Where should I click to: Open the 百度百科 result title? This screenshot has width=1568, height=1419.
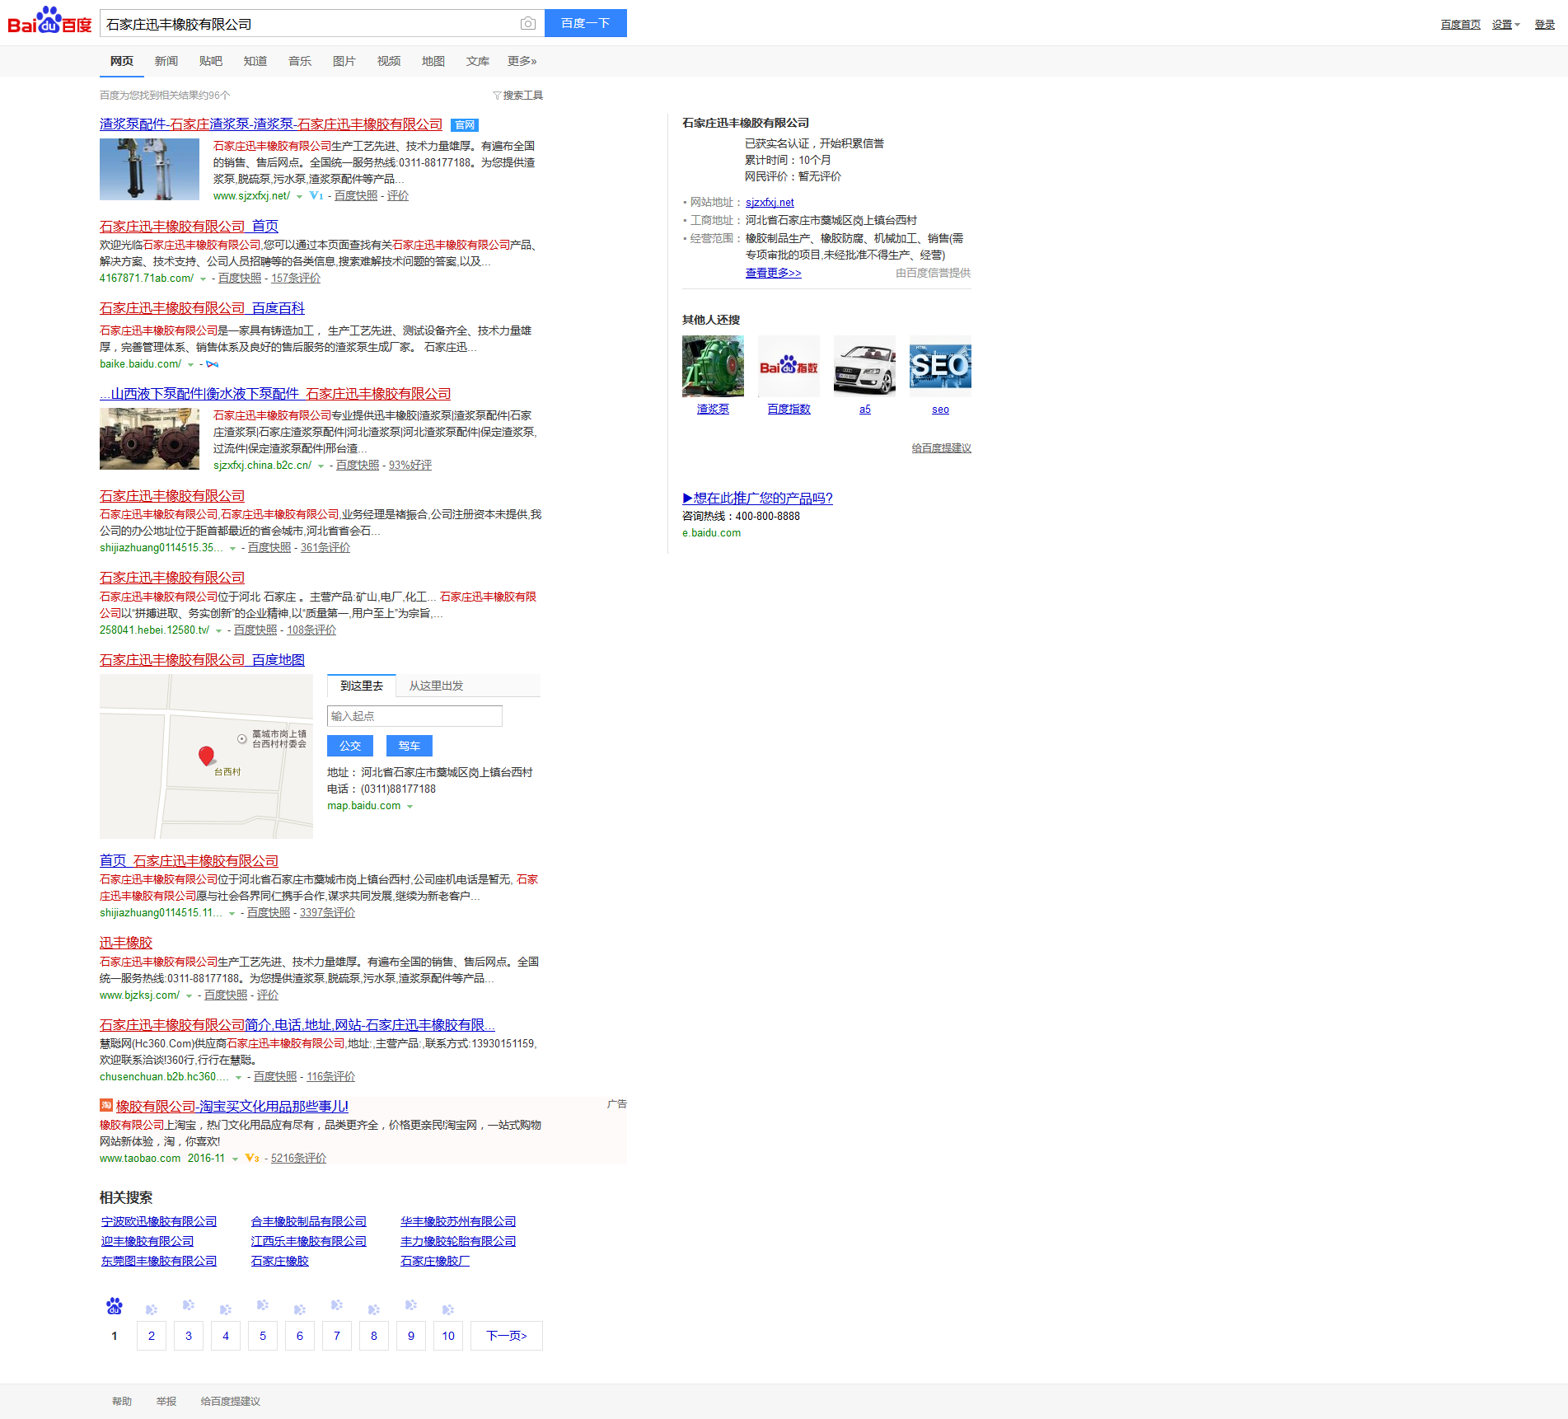click(x=202, y=308)
